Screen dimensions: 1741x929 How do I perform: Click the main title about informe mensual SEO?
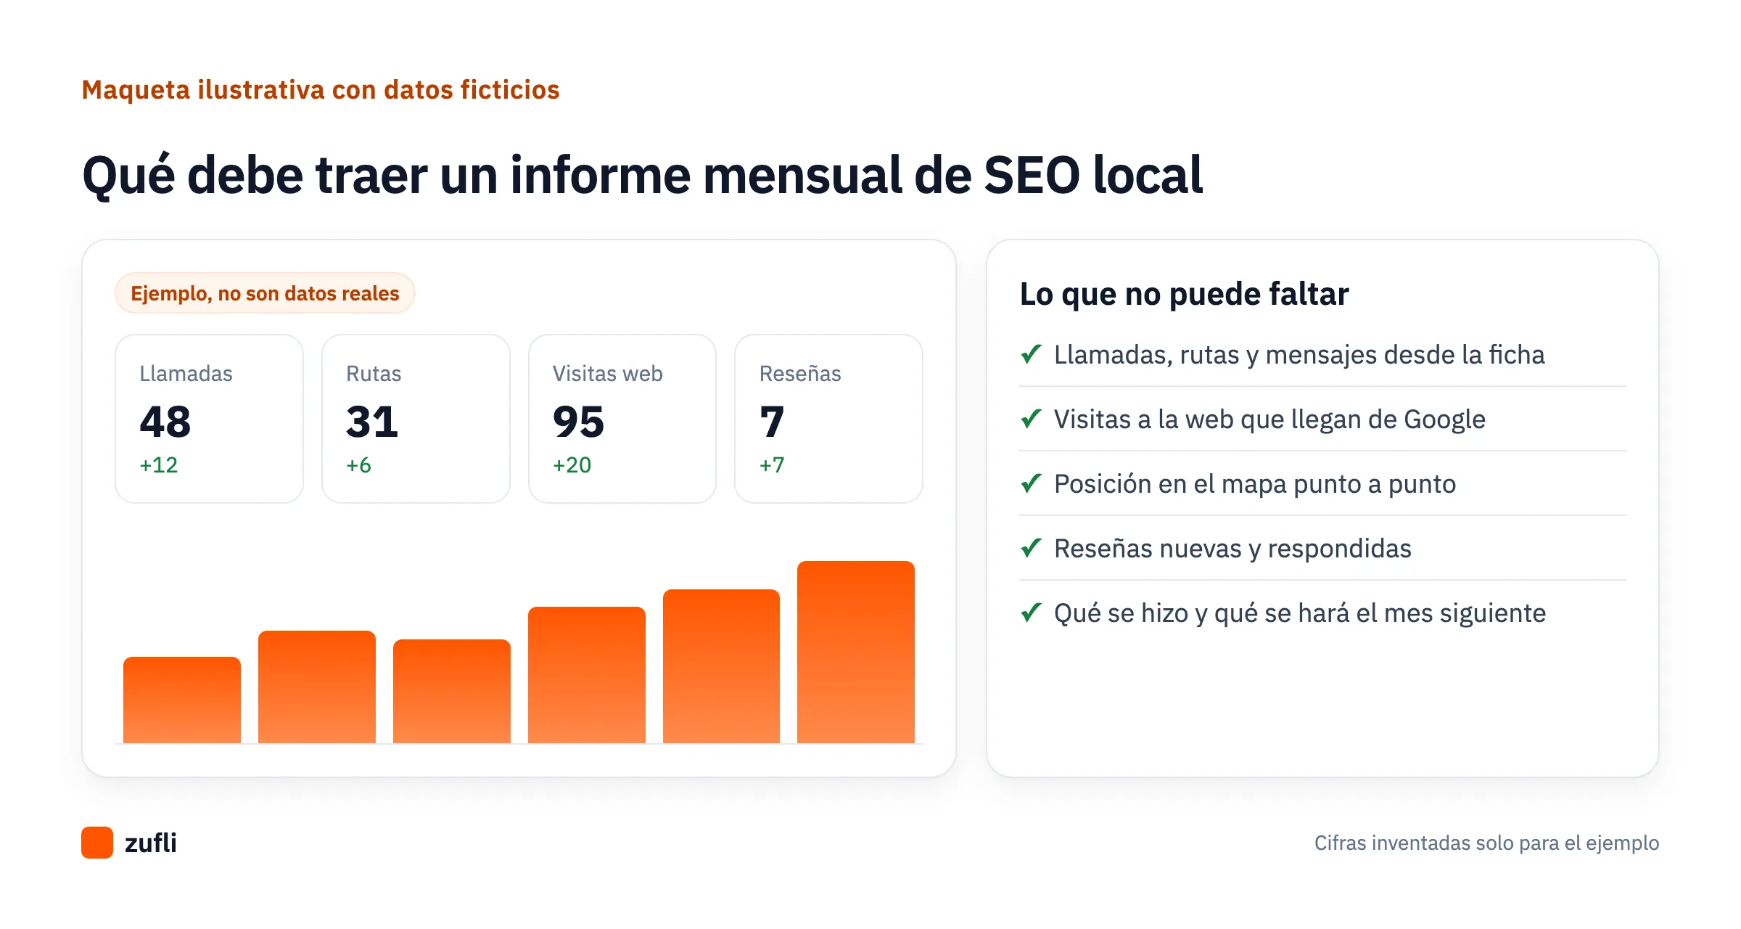643,175
